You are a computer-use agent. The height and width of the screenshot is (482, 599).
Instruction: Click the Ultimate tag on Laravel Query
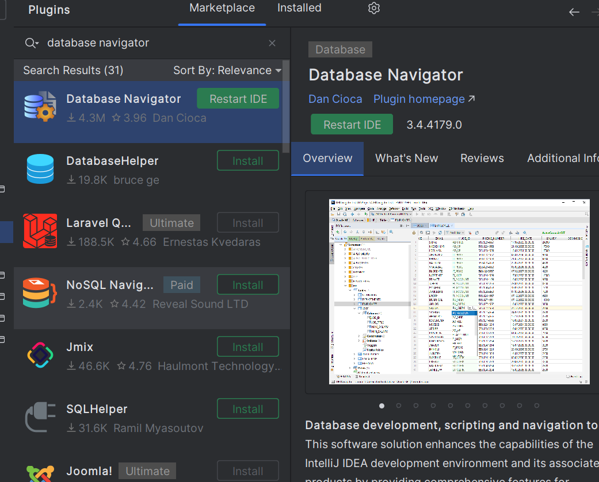click(171, 223)
